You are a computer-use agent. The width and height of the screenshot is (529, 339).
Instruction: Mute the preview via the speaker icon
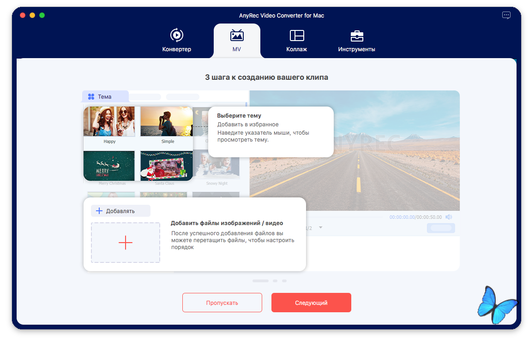coord(449,217)
